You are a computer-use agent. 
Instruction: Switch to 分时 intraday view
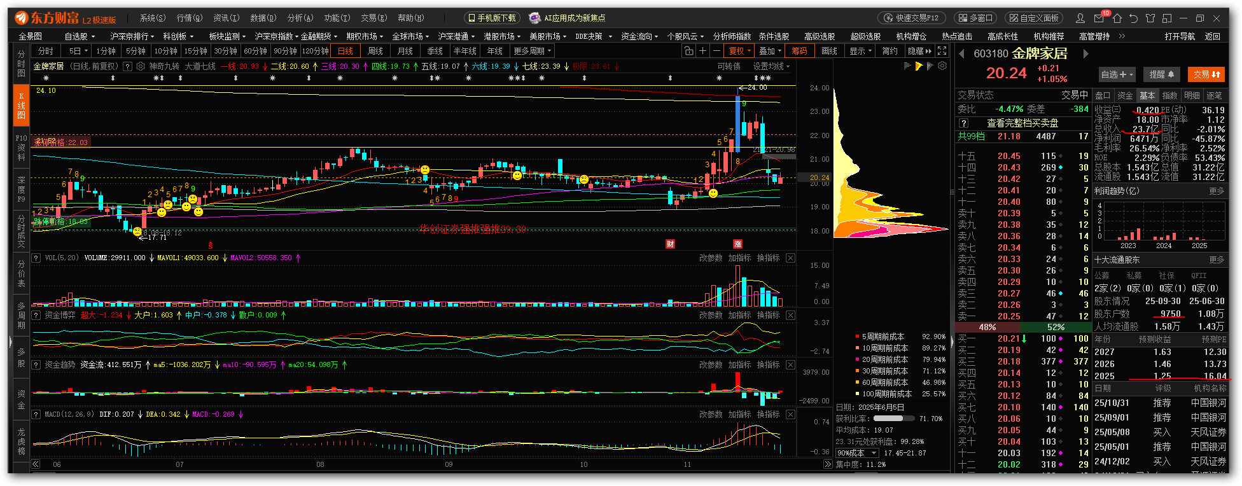pos(46,51)
